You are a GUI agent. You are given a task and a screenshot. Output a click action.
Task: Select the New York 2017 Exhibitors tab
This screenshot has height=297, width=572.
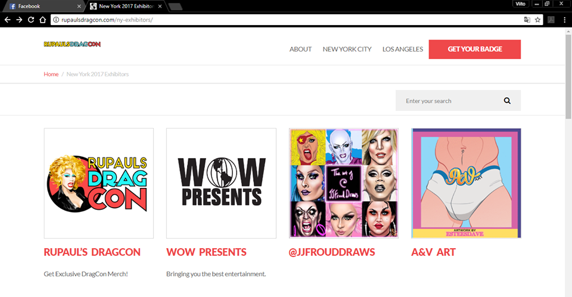click(x=126, y=6)
